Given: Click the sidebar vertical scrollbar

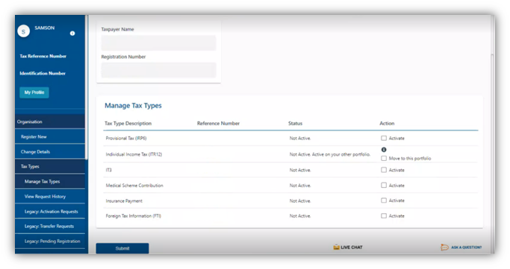Looking at the screenshot, I should pyautogui.click(x=86, y=88).
